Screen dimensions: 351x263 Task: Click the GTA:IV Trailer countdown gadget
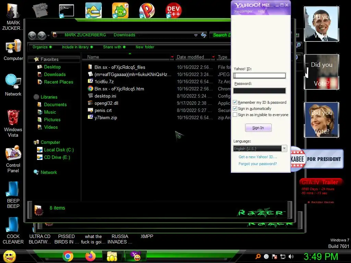point(320,190)
